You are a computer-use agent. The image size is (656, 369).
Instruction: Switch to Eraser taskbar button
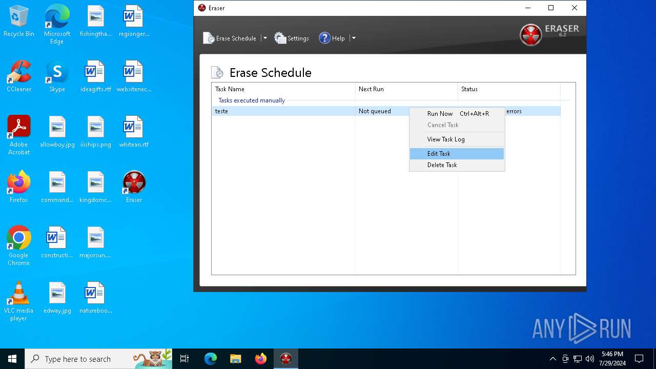[x=285, y=359]
